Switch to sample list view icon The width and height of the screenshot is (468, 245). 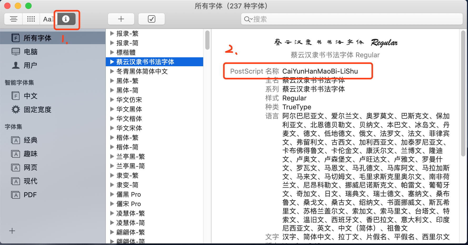14,19
